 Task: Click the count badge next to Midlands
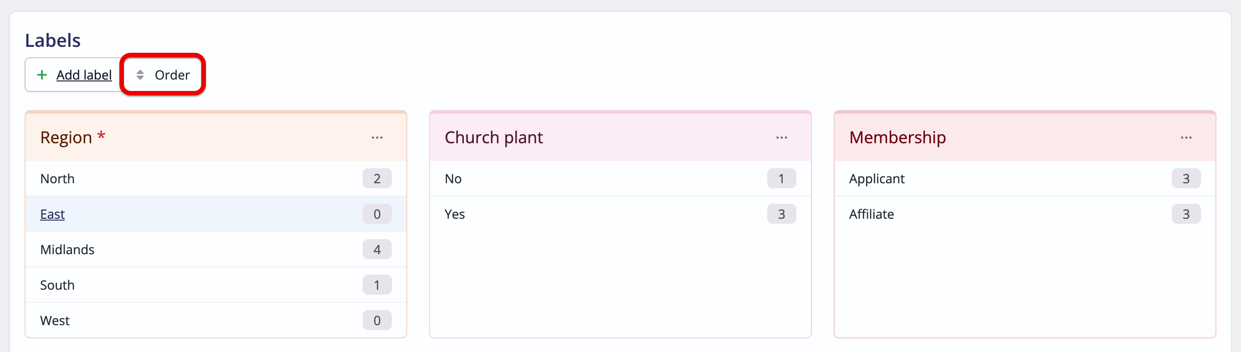(377, 249)
